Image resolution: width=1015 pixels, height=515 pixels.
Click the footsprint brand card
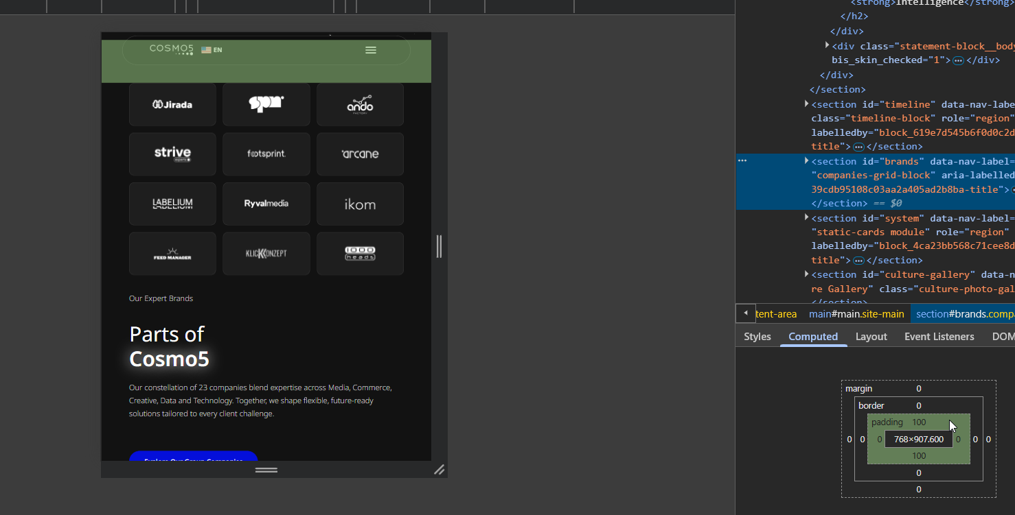coord(266,154)
